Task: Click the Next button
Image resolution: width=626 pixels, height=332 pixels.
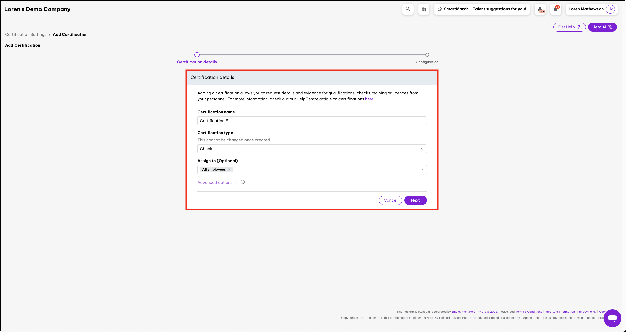Action: 415,200
